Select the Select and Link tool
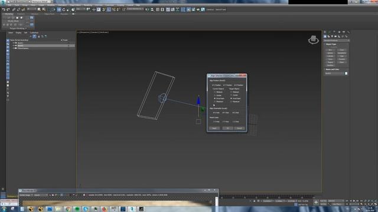 (14, 9)
